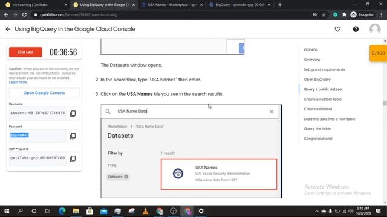Copy the GCP Project ID value
Screen dimensions: 387x217
pos(73,159)
